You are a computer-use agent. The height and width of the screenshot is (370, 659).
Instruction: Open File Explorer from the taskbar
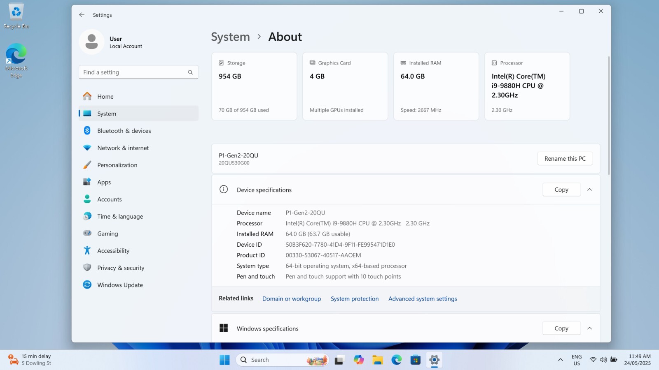[378, 360]
